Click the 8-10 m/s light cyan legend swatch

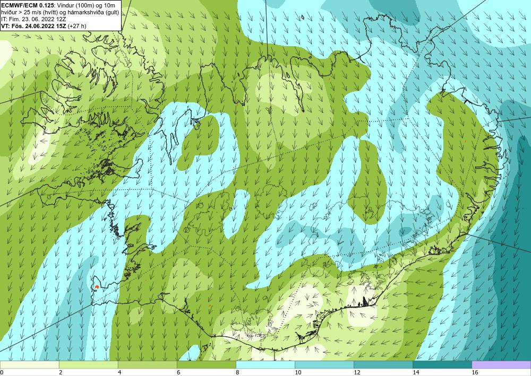point(265,364)
